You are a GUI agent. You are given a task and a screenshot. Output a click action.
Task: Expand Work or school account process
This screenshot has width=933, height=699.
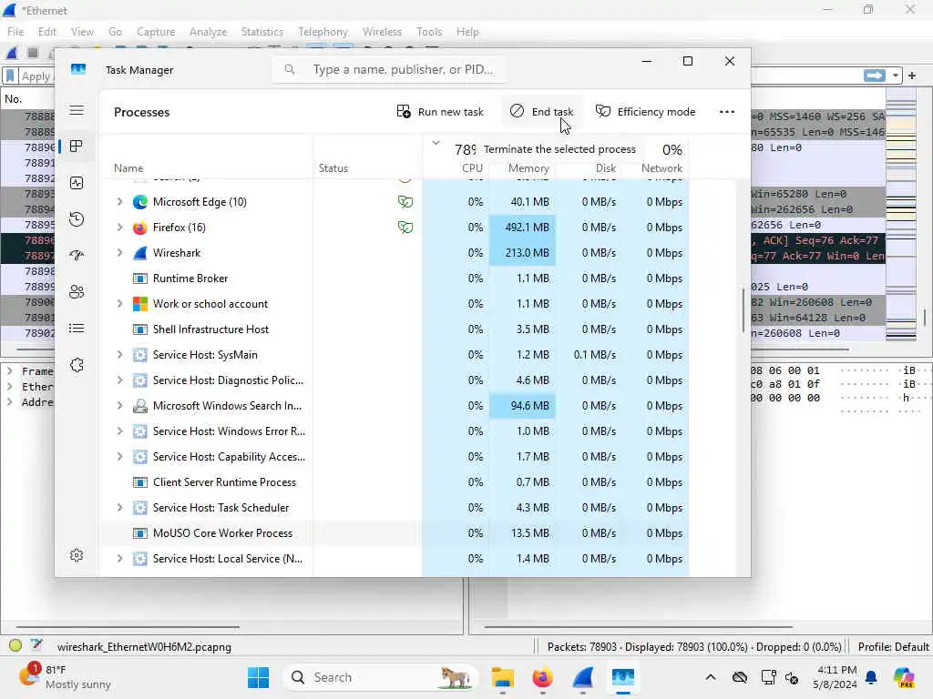(119, 304)
